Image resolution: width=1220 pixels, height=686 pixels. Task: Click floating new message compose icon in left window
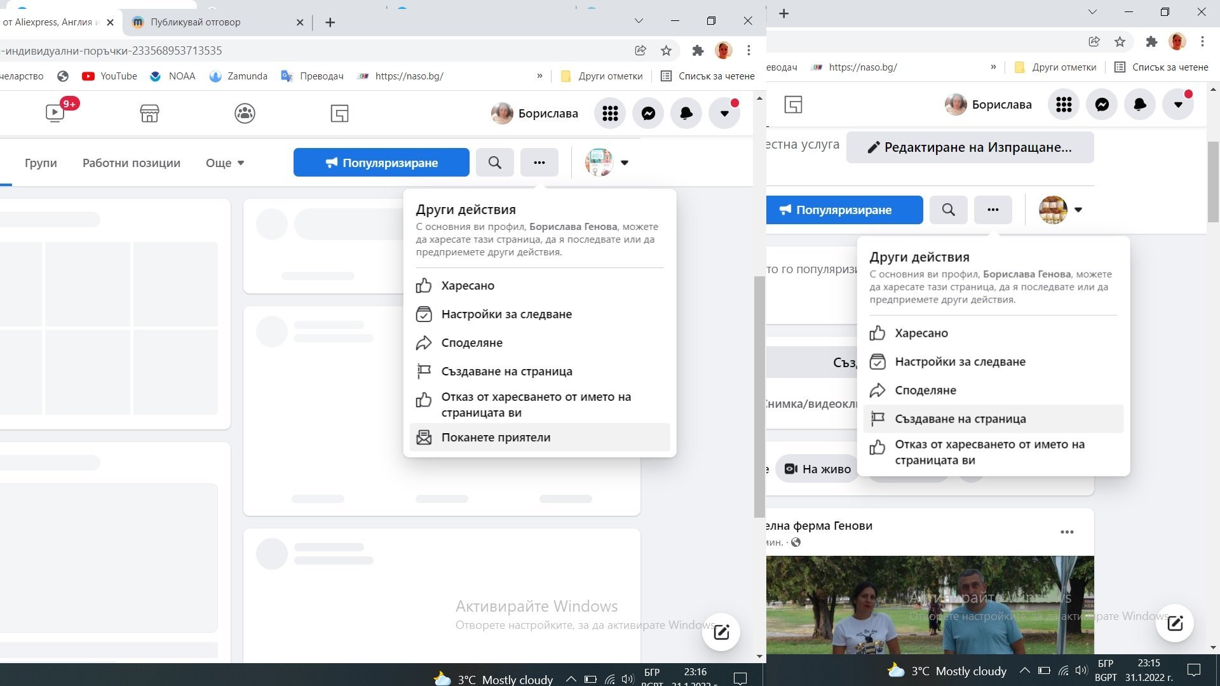pyautogui.click(x=721, y=632)
